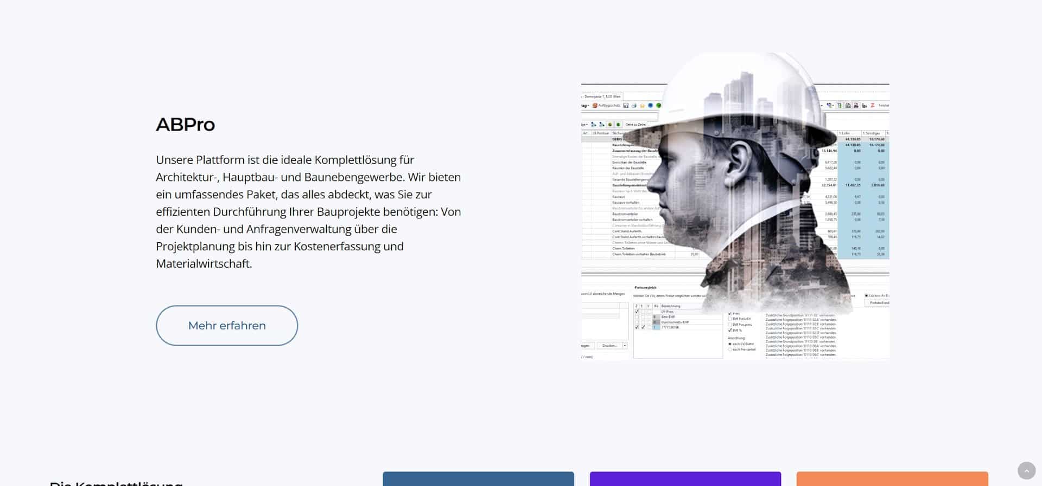This screenshot has height=486, width=1042.
Task: Click the scroll-to-top arrow button
Action: click(1026, 471)
